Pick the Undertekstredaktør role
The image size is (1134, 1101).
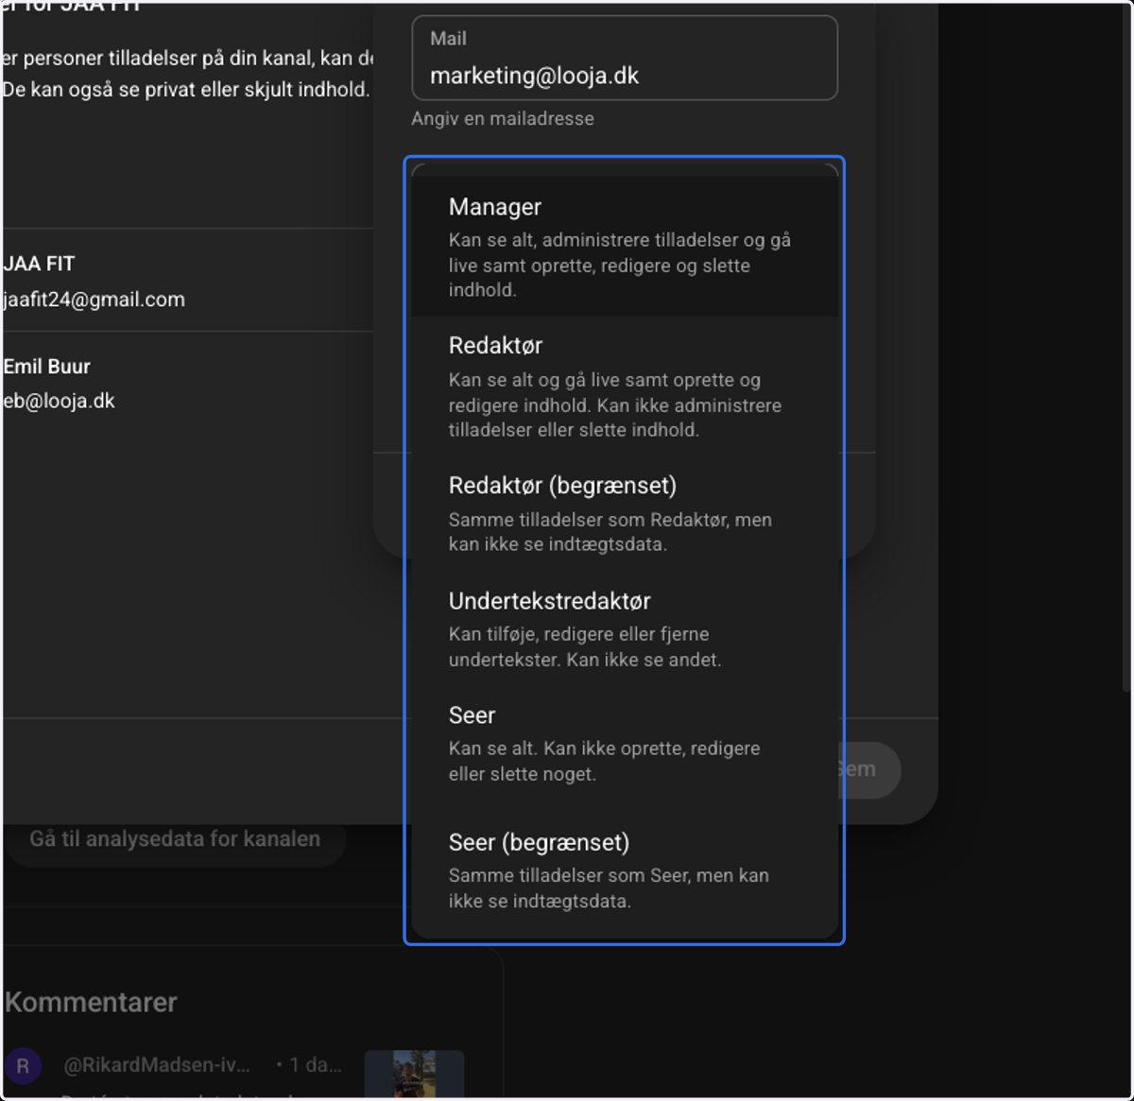pyautogui.click(x=625, y=629)
